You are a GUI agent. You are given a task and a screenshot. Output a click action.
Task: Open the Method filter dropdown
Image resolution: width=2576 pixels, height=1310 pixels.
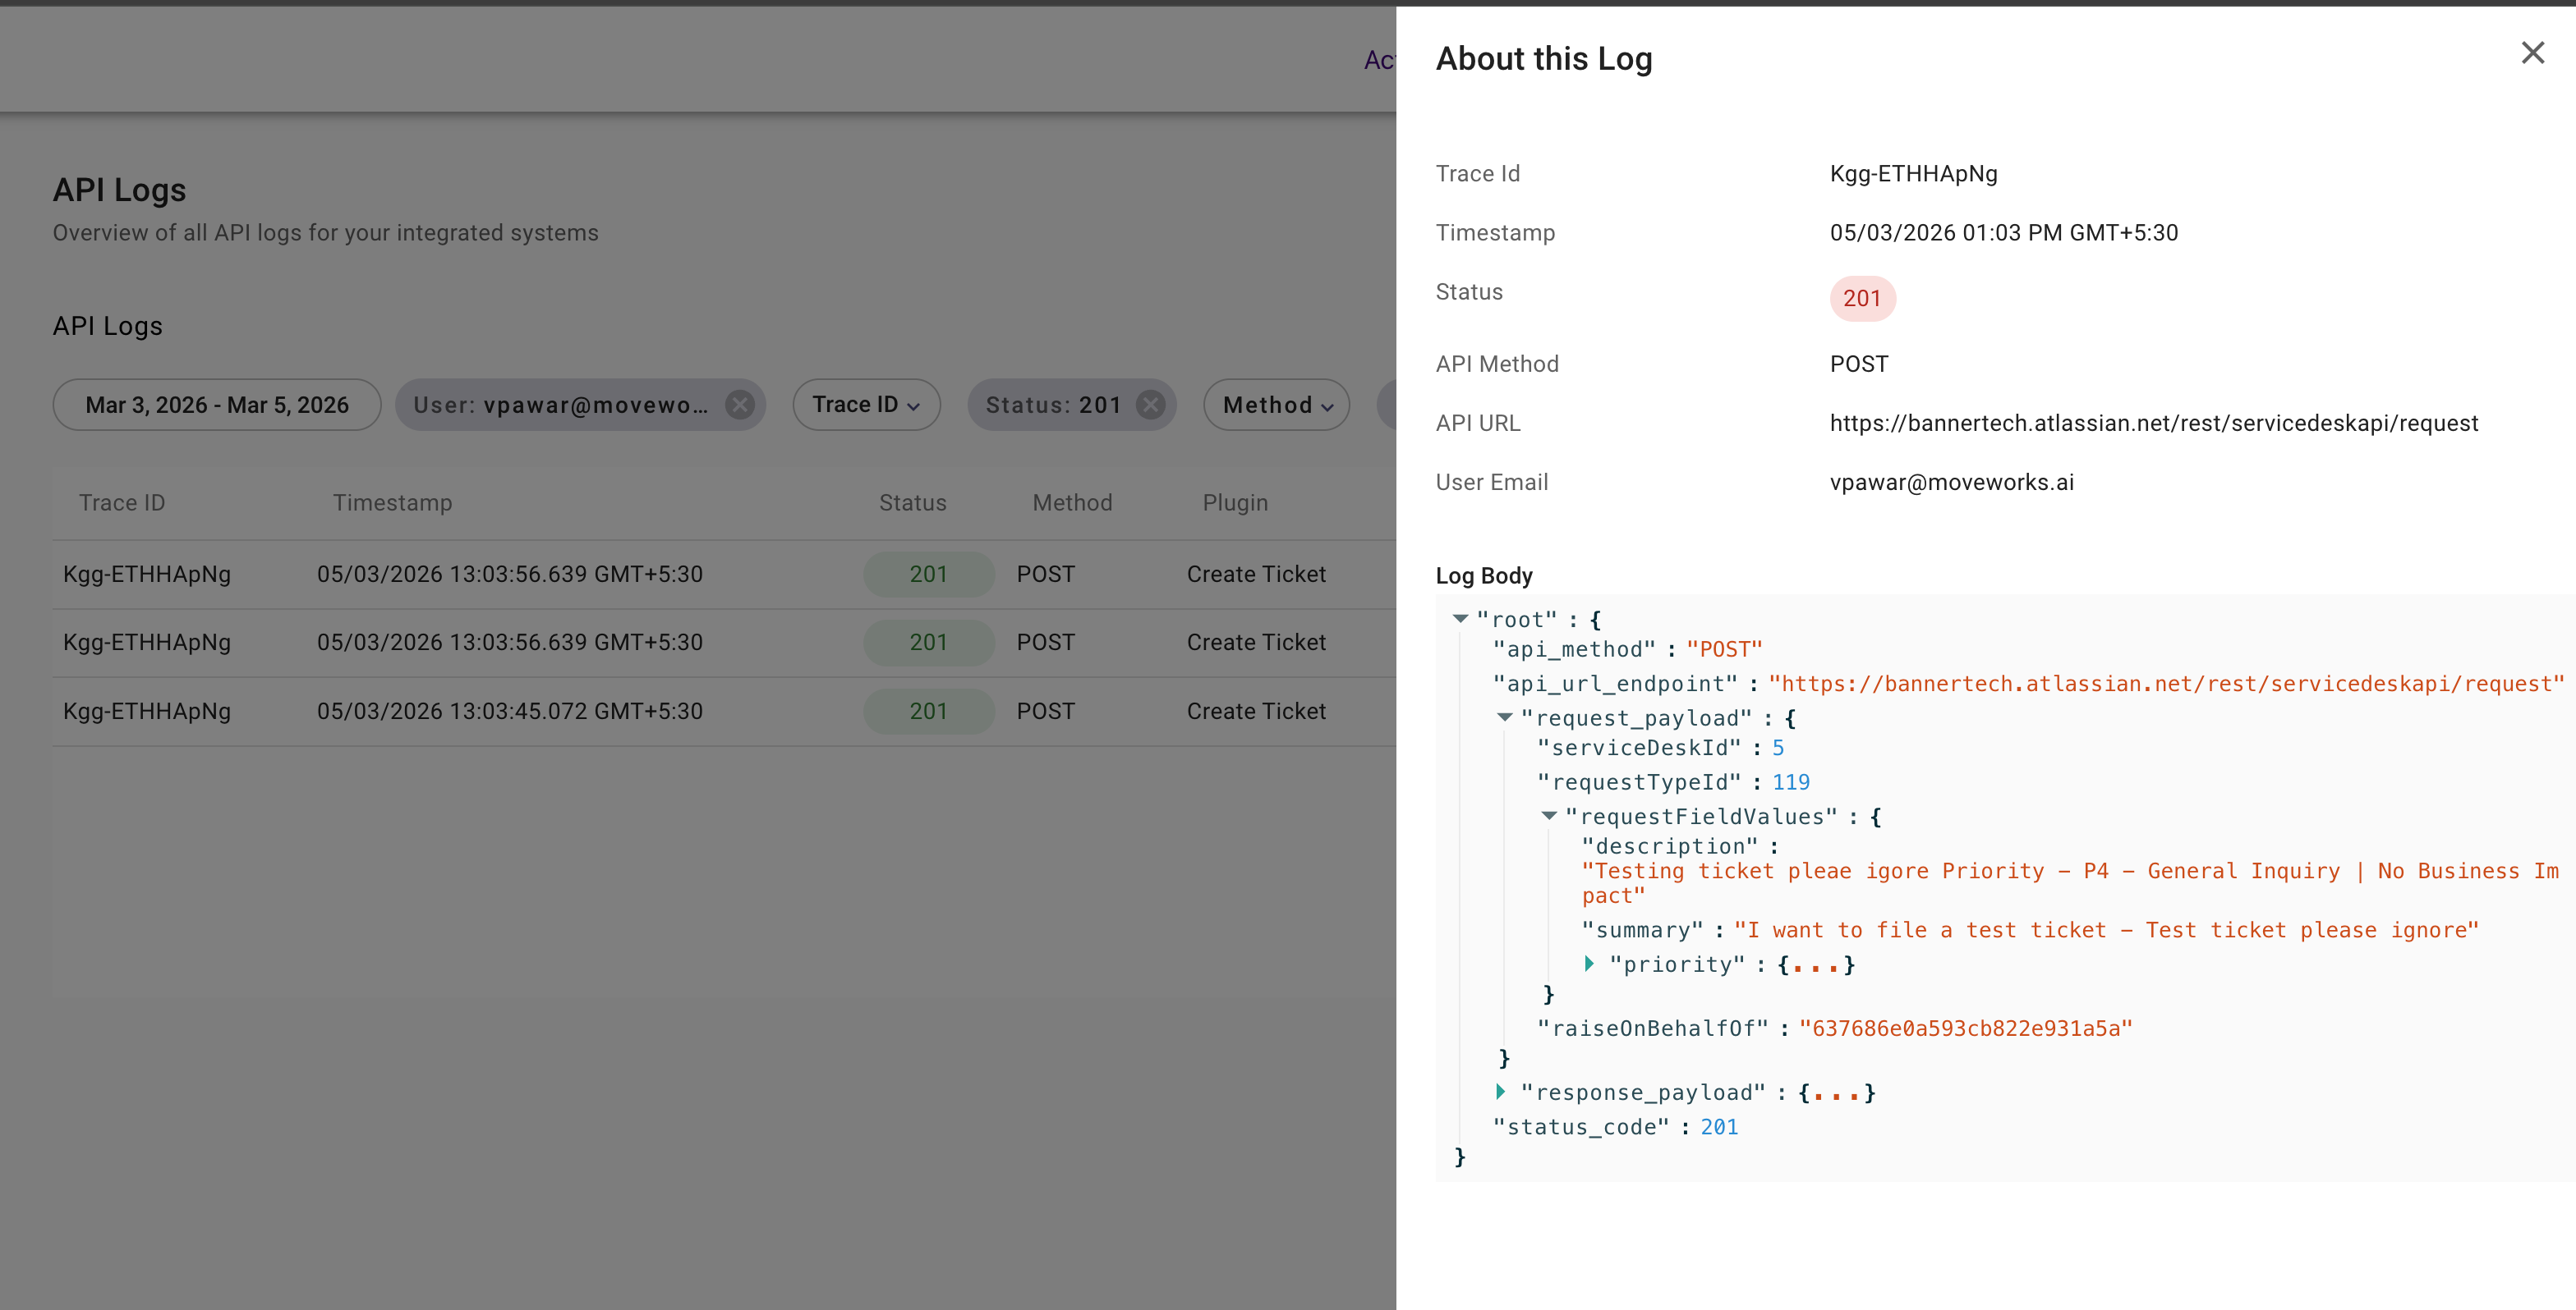[x=1276, y=405]
